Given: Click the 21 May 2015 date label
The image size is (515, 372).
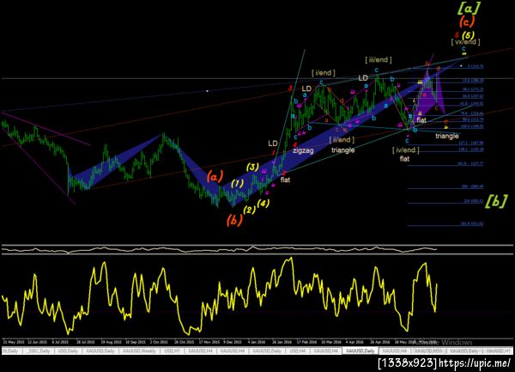Looking at the screenshot, I should 14,342.
